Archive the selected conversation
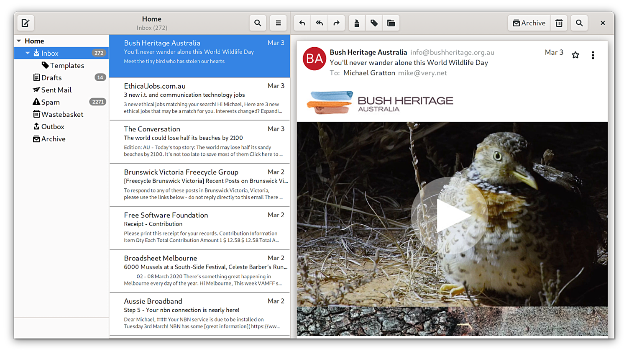Viewport: 629px width, 354px height. (529, 23)
